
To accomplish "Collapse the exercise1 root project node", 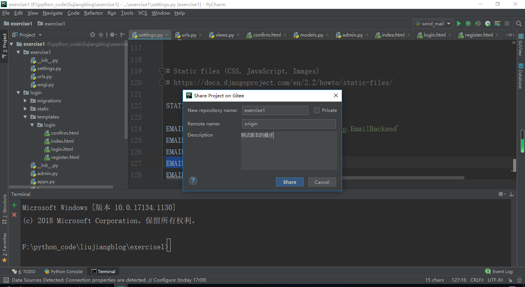I will click(11, 44).
